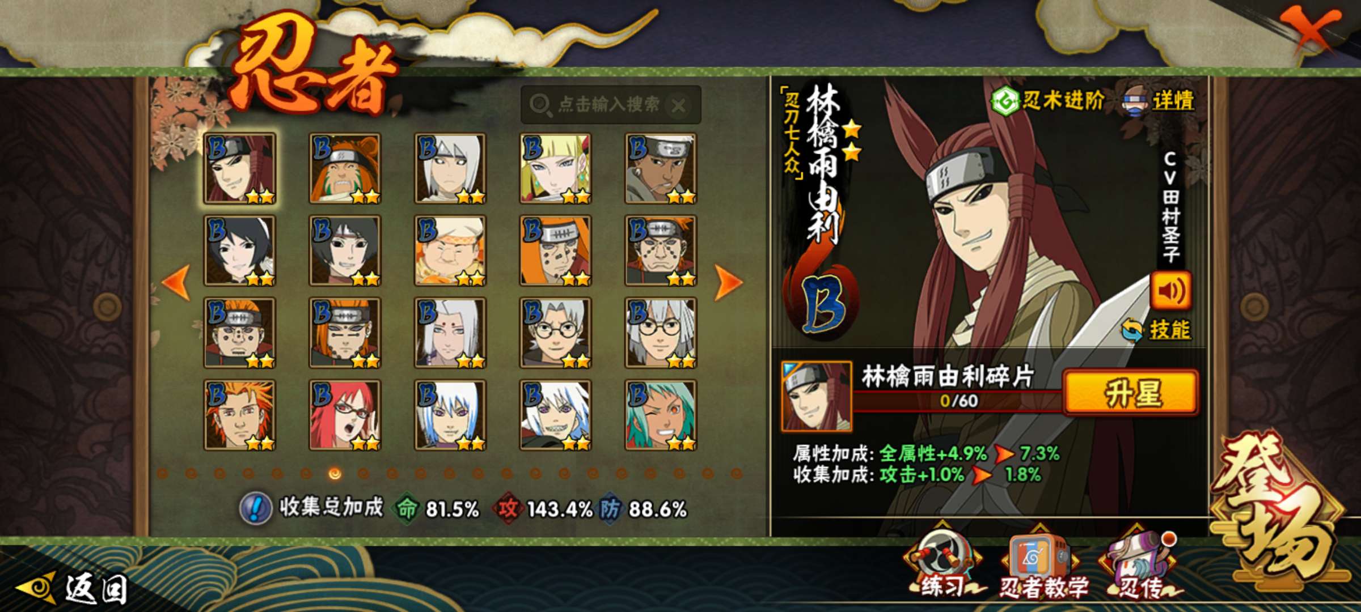Select the first page indicator dot
This screenshot has height=612, width=1361.
(163, 473)
